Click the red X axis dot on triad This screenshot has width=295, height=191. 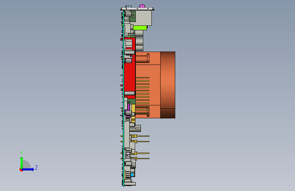click(21, 170)
